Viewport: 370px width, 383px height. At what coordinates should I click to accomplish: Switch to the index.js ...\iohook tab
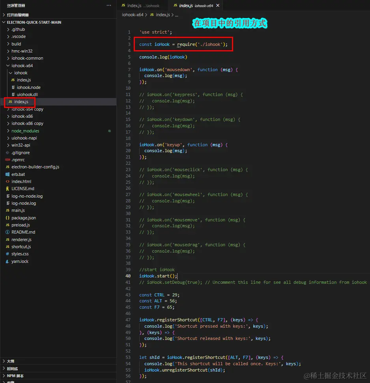[142, 6]
